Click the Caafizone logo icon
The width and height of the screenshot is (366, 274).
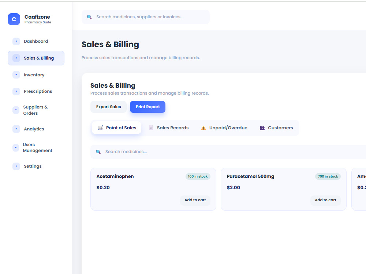coord(14,19)
